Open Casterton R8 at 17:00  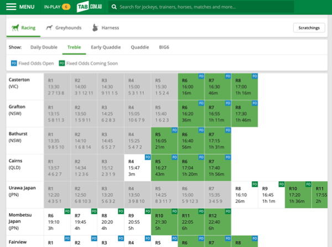[245, 87]
